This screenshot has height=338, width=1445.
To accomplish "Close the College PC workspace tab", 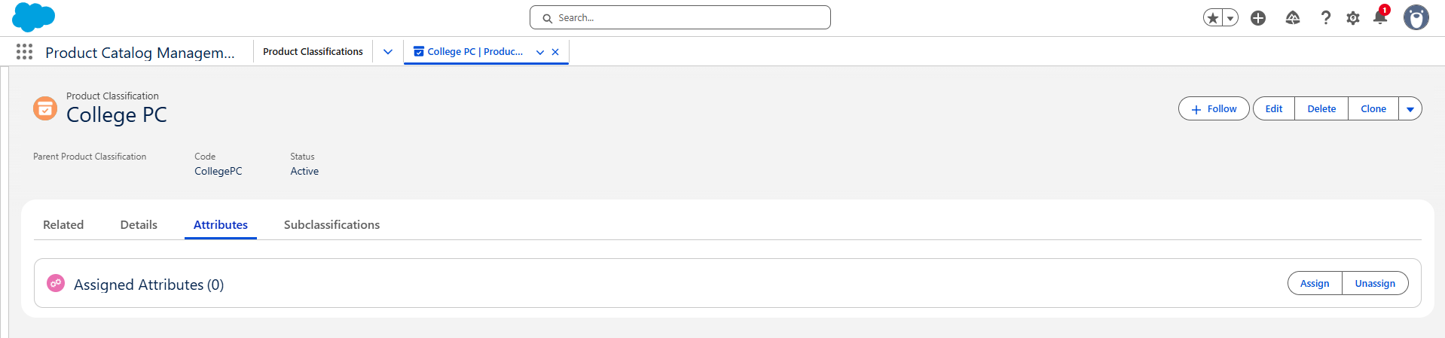I will [555, 52].
